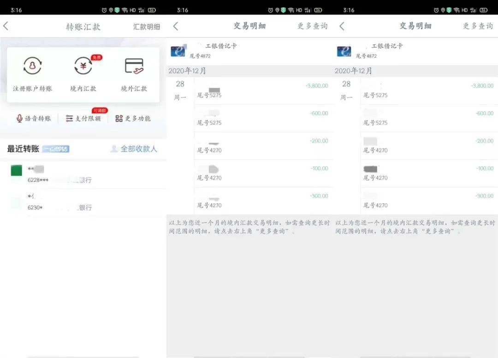The width and height of the screenshot is (498, 358).
Task: Open 更多功能 grid menu
Action: tap(133, 119)
